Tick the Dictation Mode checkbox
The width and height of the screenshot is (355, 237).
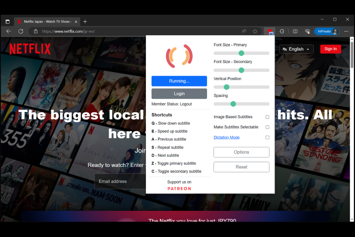point(267,138)
